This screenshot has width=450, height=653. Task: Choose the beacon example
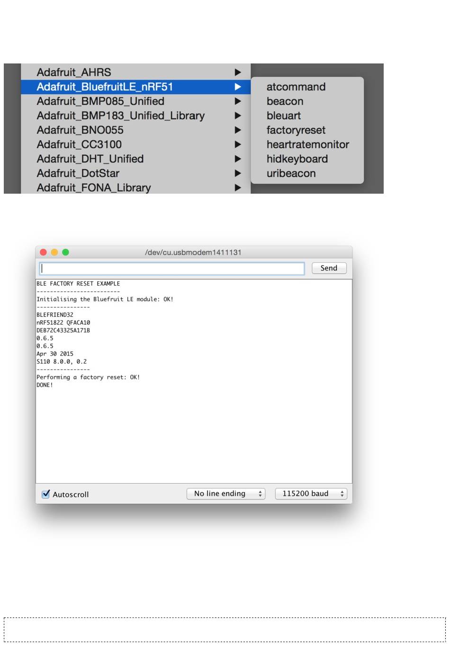[x=285, y=101]
